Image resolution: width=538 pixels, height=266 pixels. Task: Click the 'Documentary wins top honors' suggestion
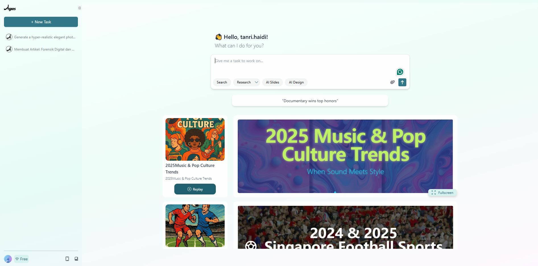[310, 101]
